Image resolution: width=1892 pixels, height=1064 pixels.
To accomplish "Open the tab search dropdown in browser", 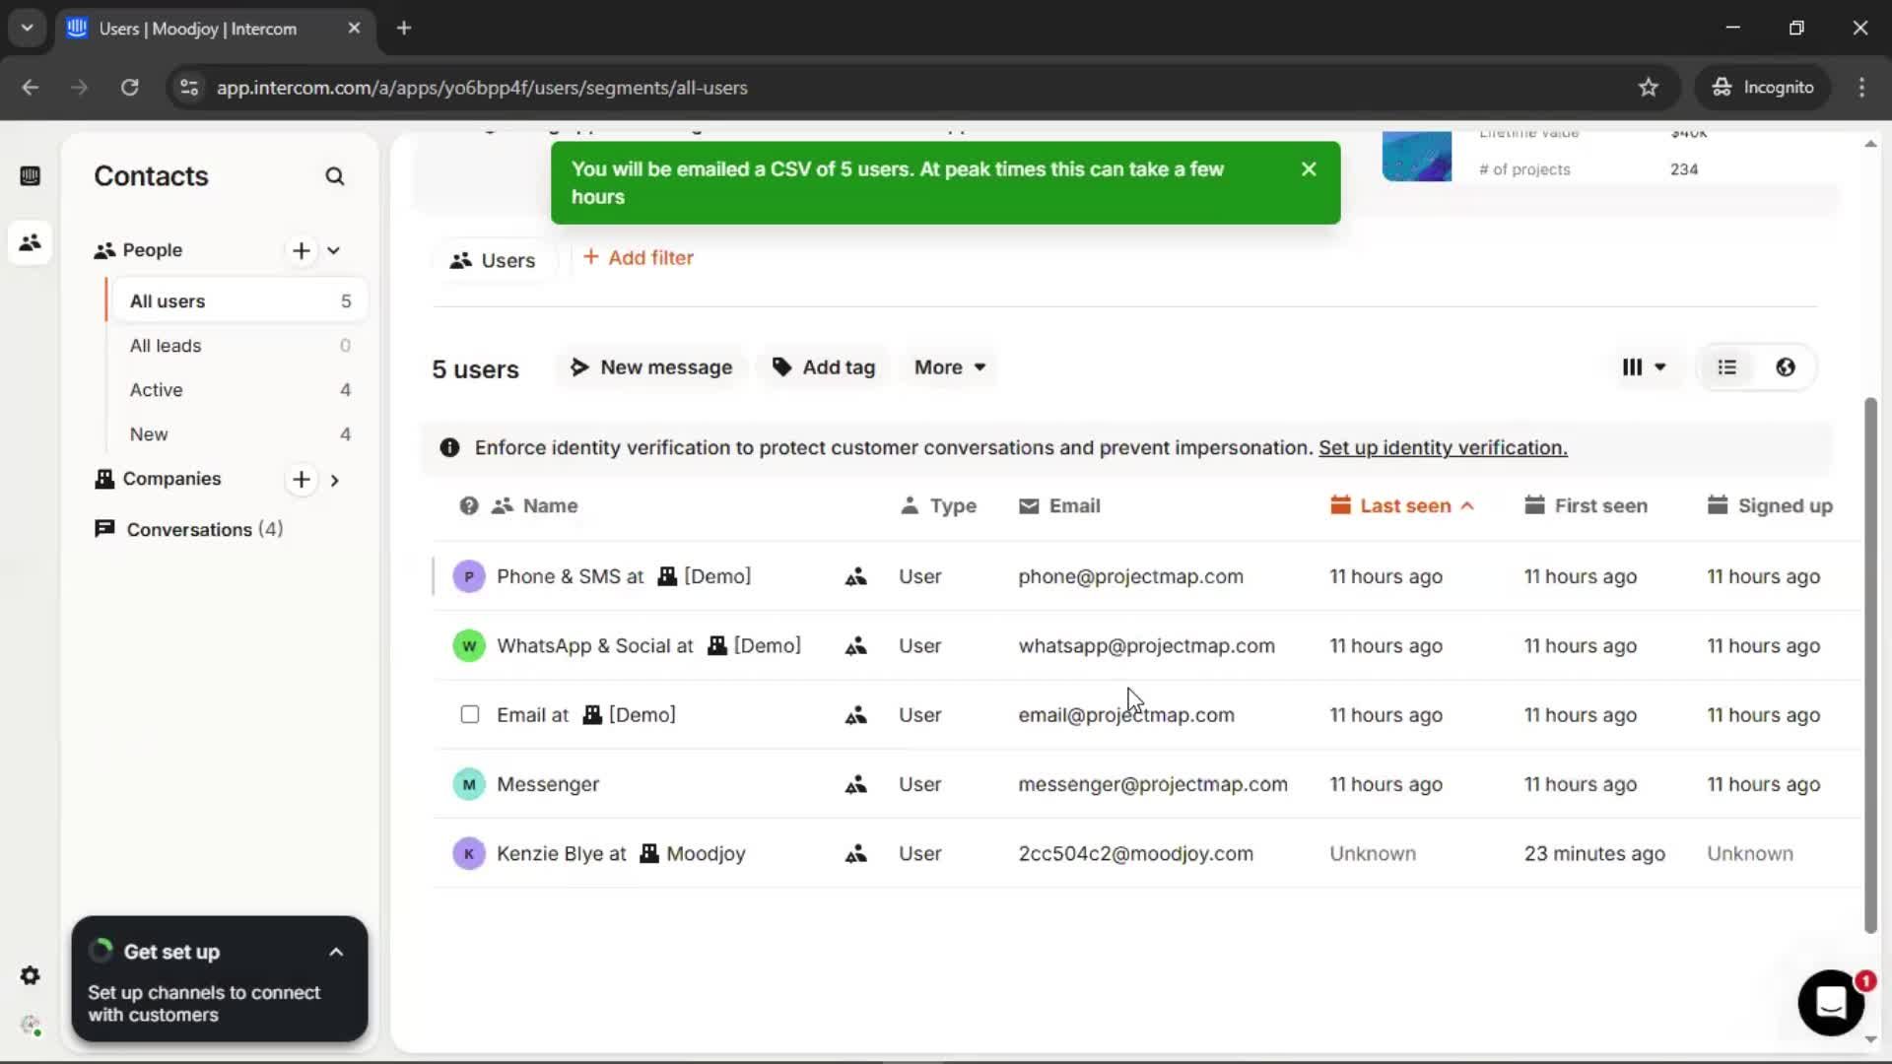I will tap(28, 29).
